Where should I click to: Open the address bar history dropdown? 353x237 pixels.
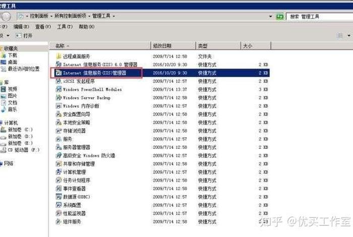pyautogui.click(x=270, y=17)
